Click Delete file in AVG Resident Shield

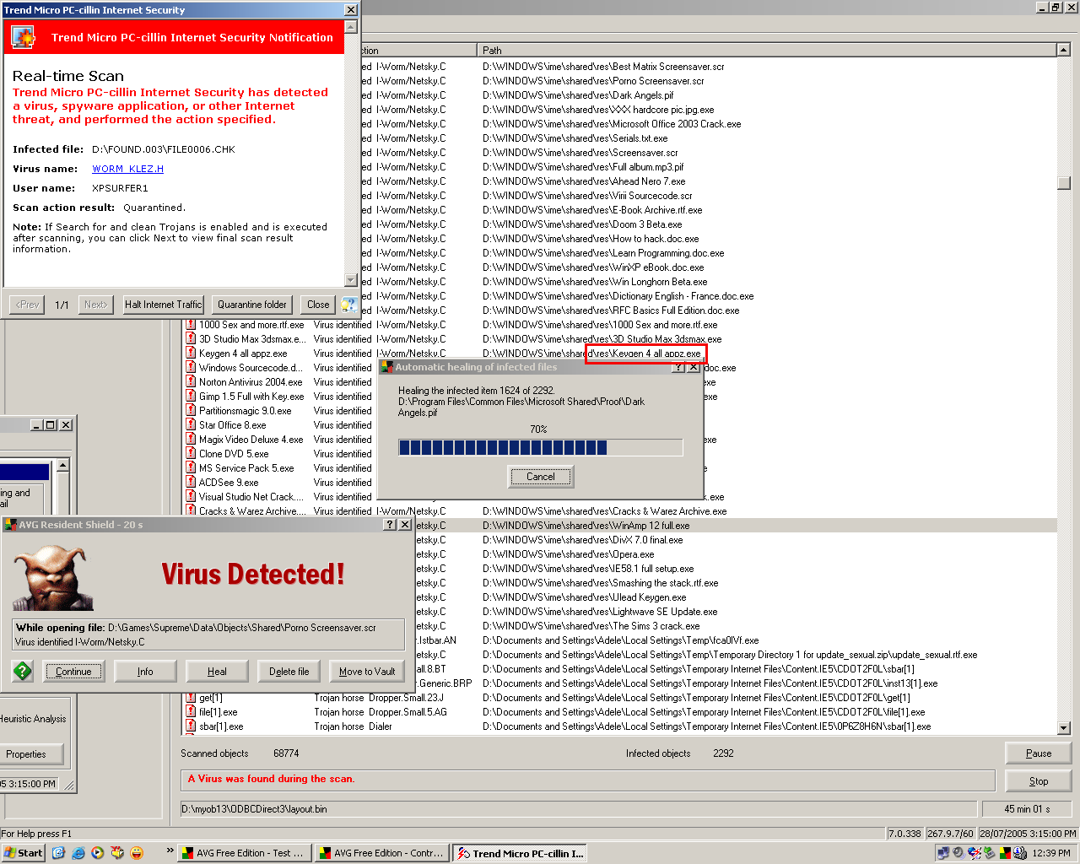coord(289,672)
